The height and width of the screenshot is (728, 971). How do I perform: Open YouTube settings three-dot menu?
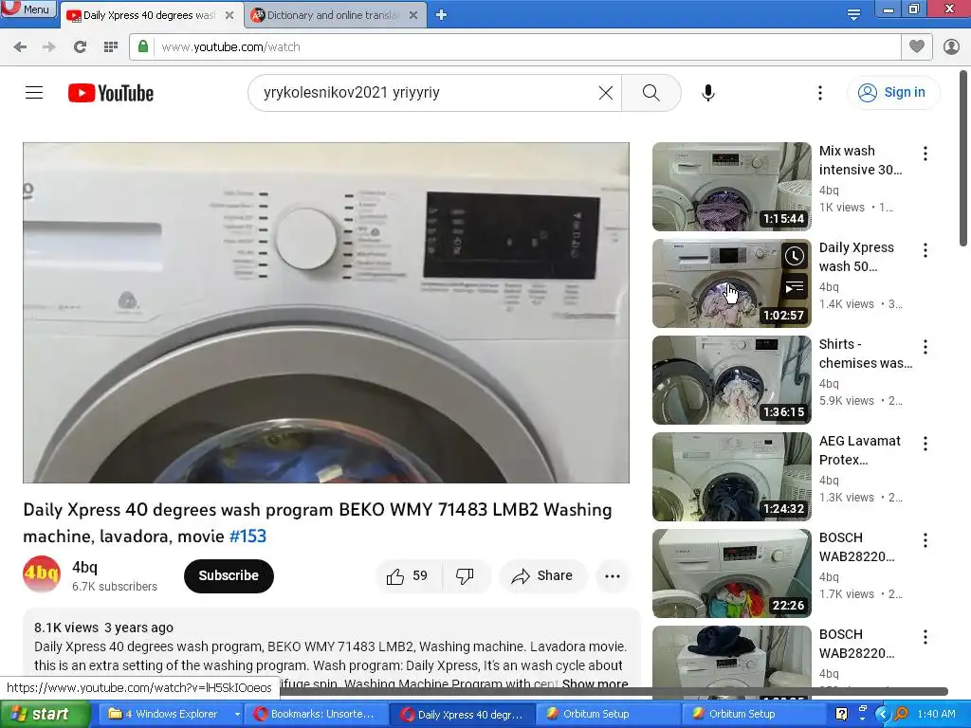click(x=820, y=93)
